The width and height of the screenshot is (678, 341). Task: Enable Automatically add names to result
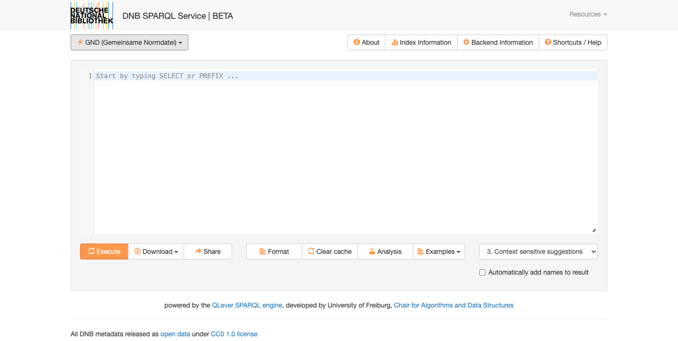pos(482,272)
